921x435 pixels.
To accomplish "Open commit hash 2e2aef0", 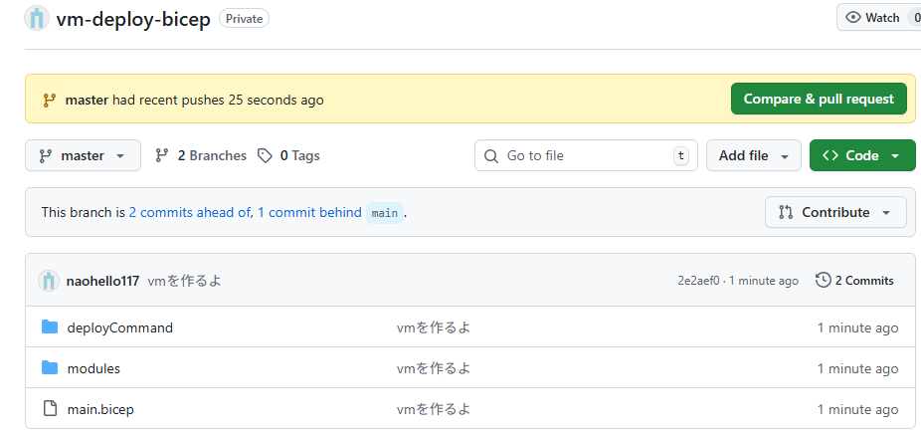I will 700,281.
